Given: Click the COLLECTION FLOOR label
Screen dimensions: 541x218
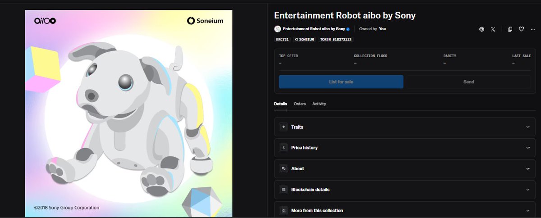Looking at the screenshot, I should [x=371, y=56].
